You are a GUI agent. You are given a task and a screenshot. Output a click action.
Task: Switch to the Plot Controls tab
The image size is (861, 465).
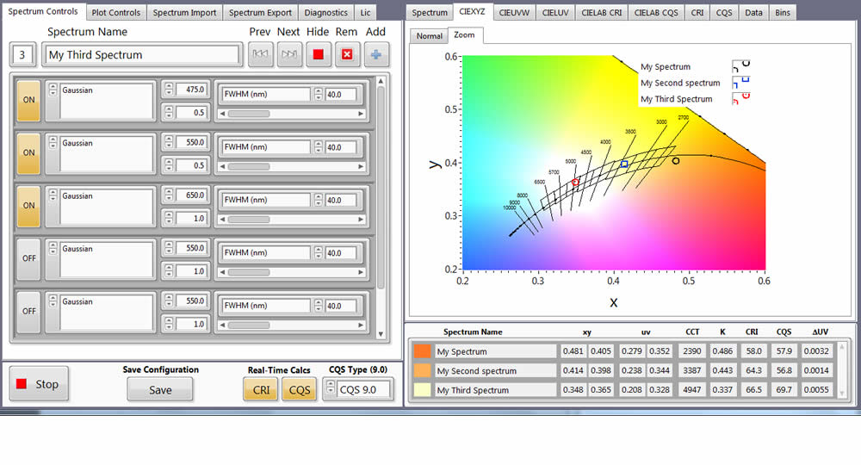pyautogui.click(x=116, y=12)
